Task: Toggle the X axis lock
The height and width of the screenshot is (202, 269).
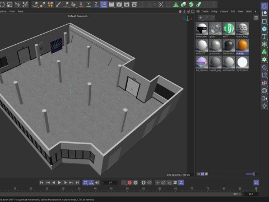Action: (x=81, y=4)
